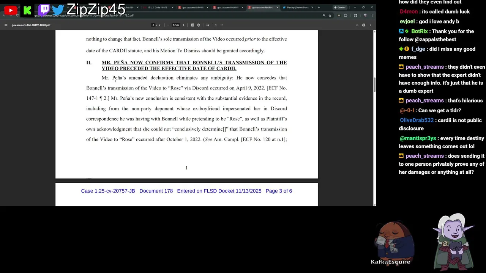This screenshot has height=273, width=486.
Task: Close the Destiny | Steven Bonnell tab
Action: 312,7
